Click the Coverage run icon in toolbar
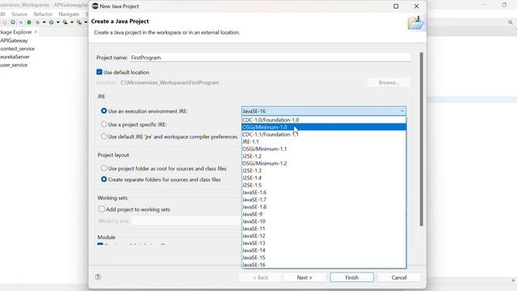The width and height of the screenshot is (517, 291). pos(65,22)
